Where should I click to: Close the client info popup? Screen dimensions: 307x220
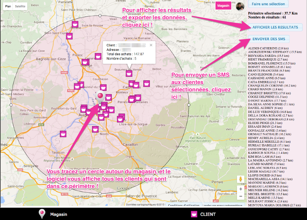point(151,45)
